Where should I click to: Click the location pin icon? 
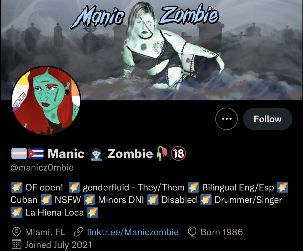click(16, 232)
